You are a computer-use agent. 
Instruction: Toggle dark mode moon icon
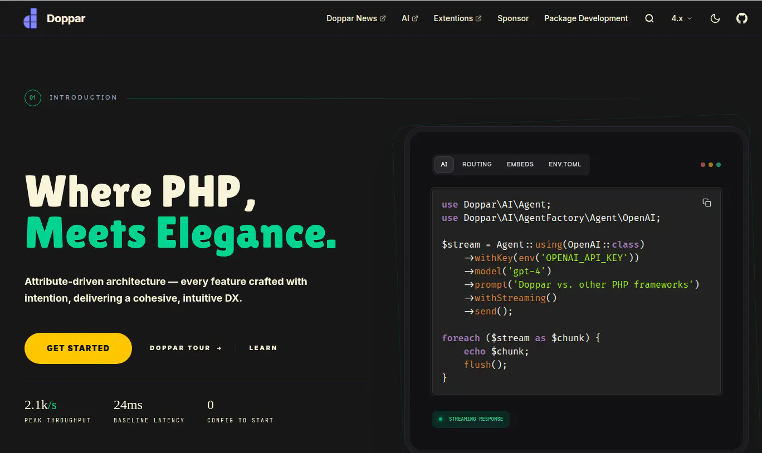coord(715,18)
